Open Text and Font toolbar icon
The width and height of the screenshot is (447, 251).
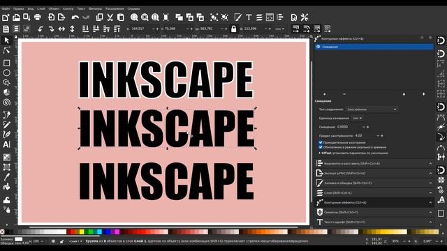(249, 17)
